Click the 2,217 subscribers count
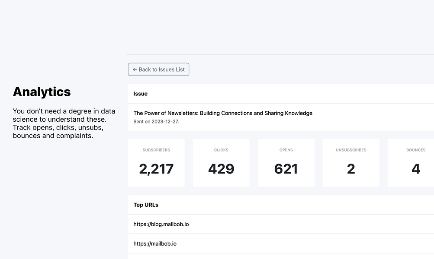Viewport: 434px width, 259px height. pos(156,169)
